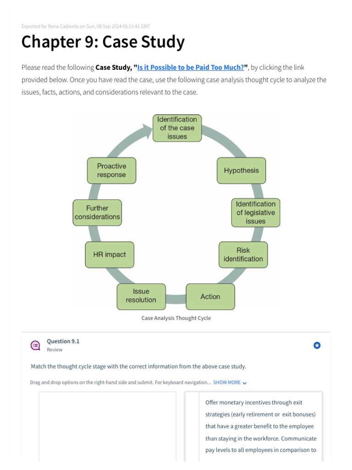Open the "Is it Possible to be Paid Too Much?" link

[x=191, y=67]
